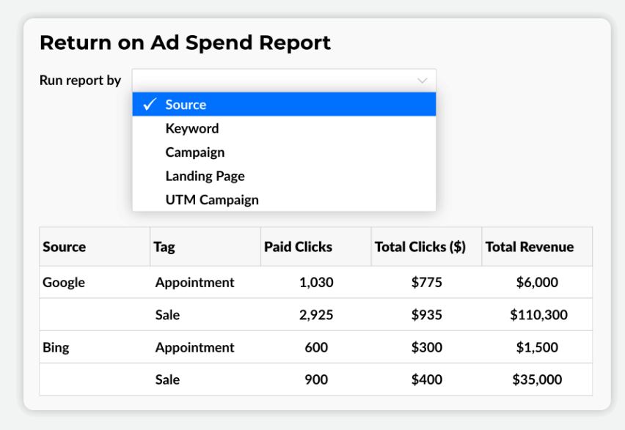Click the $110,300 revenue cell
The height and width of the screenshot is (430, 625).
[538, 315]
